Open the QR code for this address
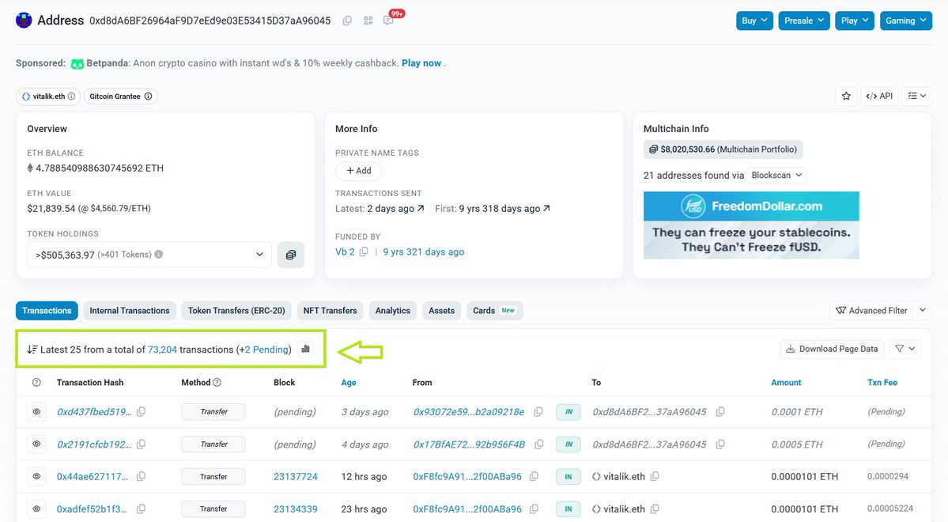The width and height of the screenshot is (948, 522). pos(368,21)
